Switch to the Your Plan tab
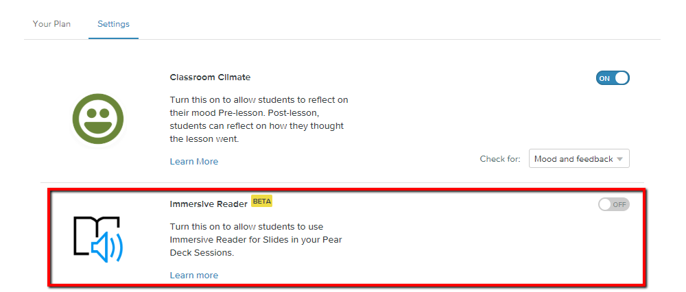This screenshot has height=292, width=686. coord(52,24)
